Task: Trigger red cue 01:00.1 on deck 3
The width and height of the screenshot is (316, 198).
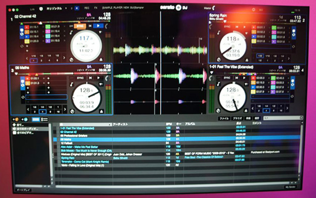Action: coord(27,78)
